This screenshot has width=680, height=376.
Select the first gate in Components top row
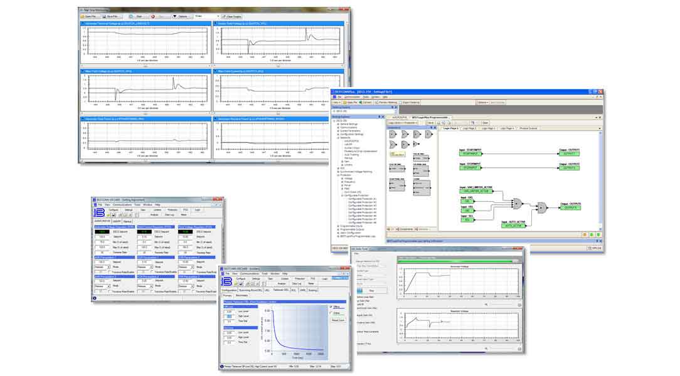click(x=393, y=134)
